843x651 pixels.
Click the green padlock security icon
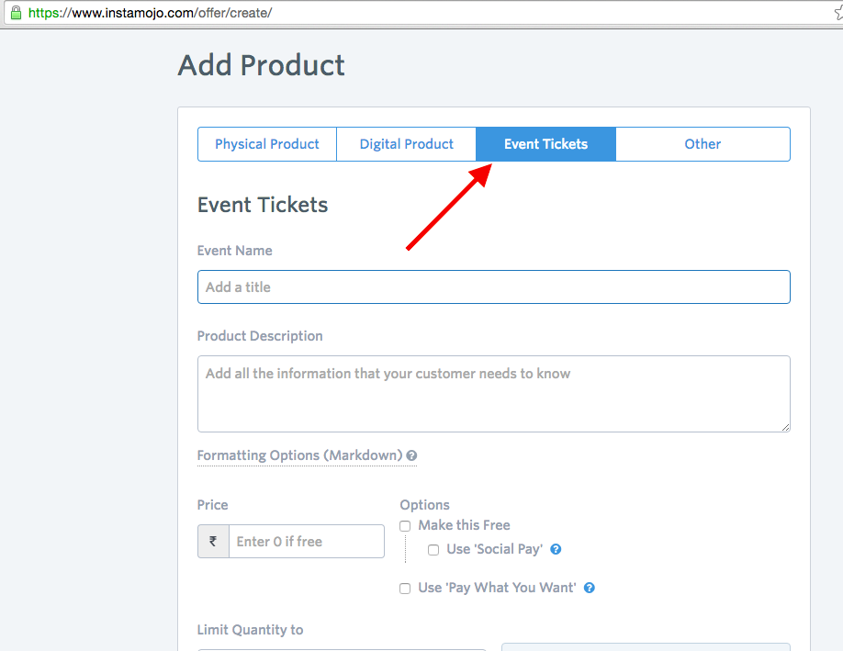pyautogui.click(x=15, y=13)
